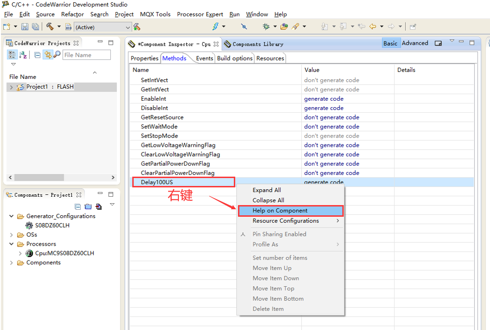490x330 pixels.
Task: Open dropdown arrow next to New icon
Action: [15, 27]
